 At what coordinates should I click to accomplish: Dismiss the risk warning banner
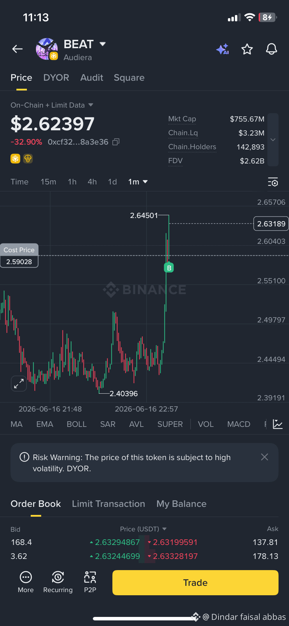265,457
